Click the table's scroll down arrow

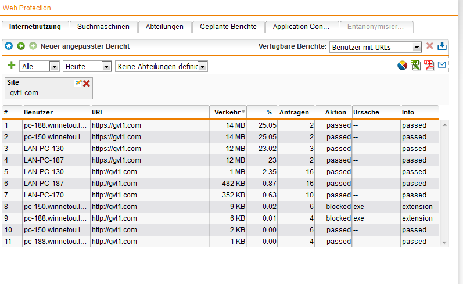[x=445, y=242]
